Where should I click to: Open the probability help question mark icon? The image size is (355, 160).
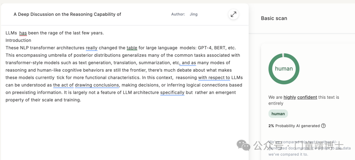click(323, 126)
